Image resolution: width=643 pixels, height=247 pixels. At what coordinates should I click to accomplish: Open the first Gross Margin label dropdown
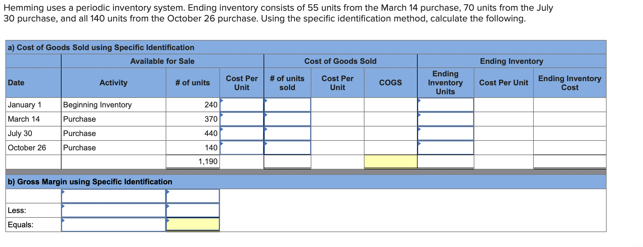(113, 196)
